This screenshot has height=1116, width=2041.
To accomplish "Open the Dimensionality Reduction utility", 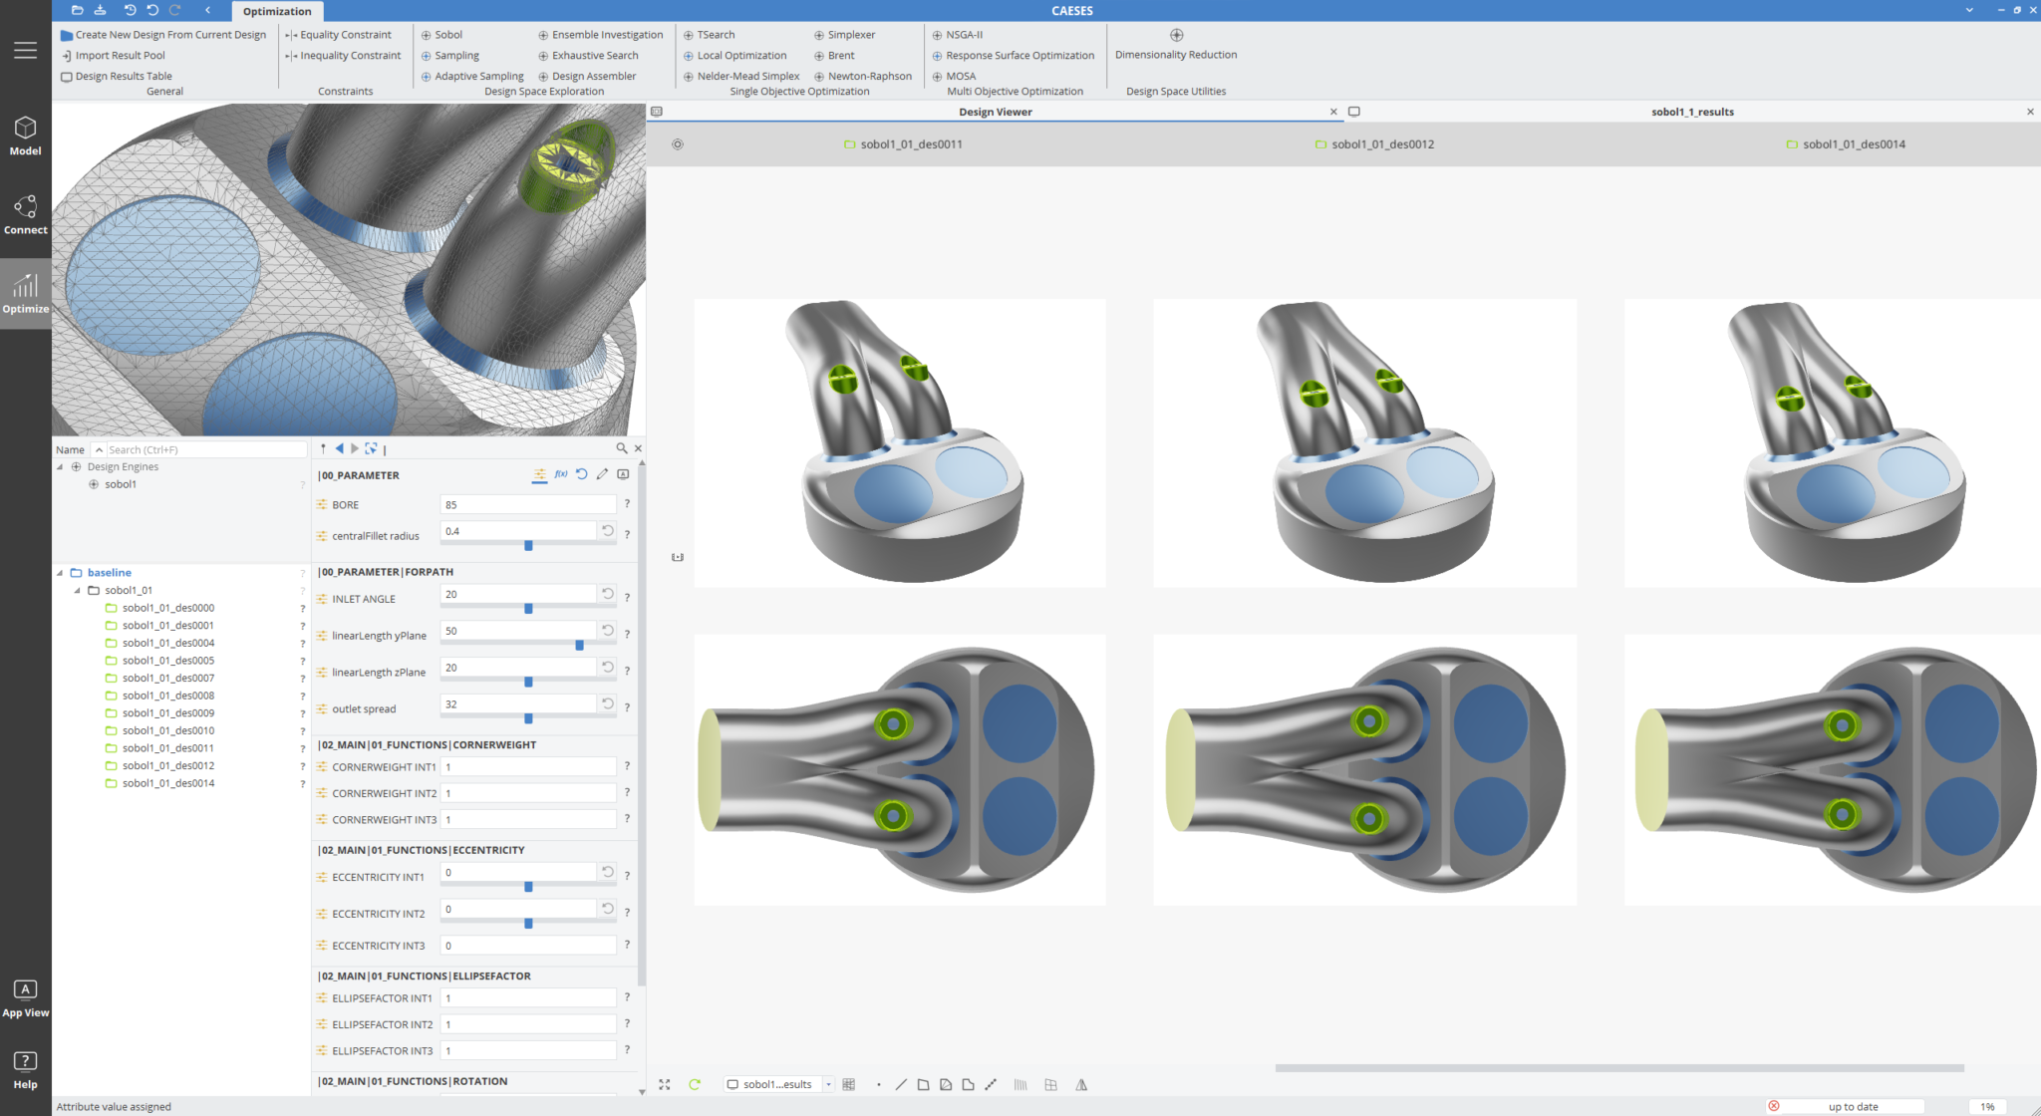I will (1176, 44).
